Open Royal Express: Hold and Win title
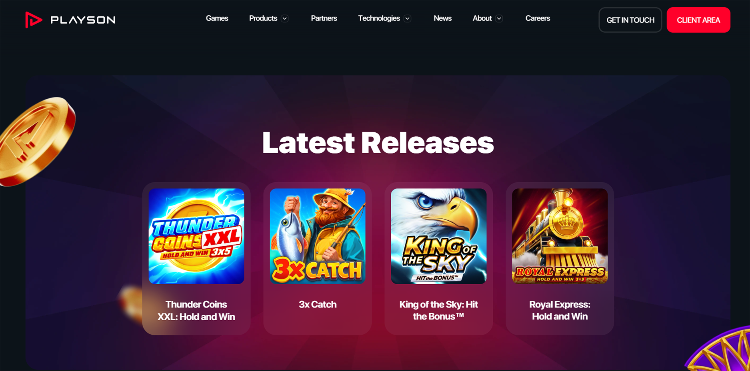 560,311
